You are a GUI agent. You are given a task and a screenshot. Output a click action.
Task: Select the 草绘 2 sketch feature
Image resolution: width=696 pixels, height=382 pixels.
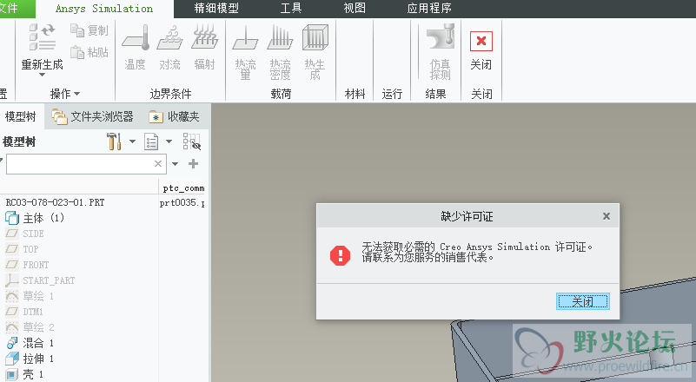click(30, 327)
